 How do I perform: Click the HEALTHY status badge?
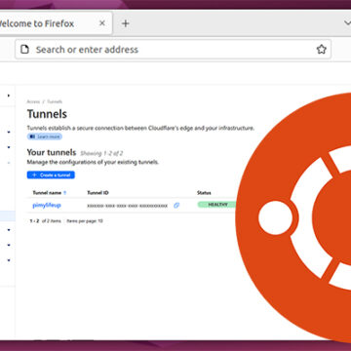(x=216, y=205)
